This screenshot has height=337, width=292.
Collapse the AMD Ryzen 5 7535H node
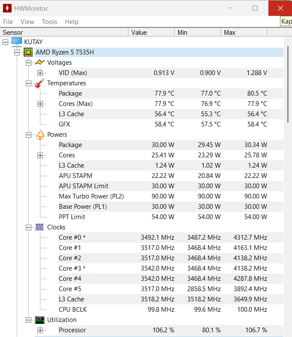click(17, 52)
